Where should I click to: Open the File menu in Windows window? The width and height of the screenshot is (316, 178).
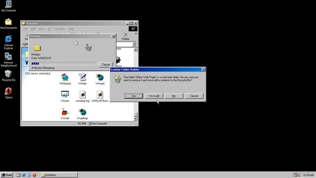click(x=25, y=29)
